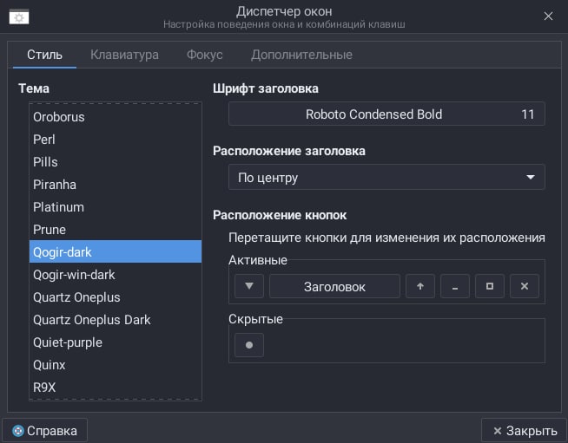Click the shade (up arrow) button icon
Viewport: 568px width, 443px height.
click(420, 286)
